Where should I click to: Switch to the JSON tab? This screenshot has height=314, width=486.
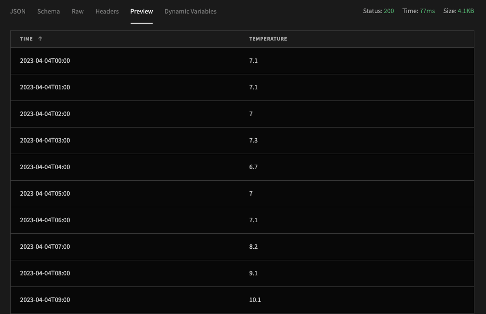(18, 11)
